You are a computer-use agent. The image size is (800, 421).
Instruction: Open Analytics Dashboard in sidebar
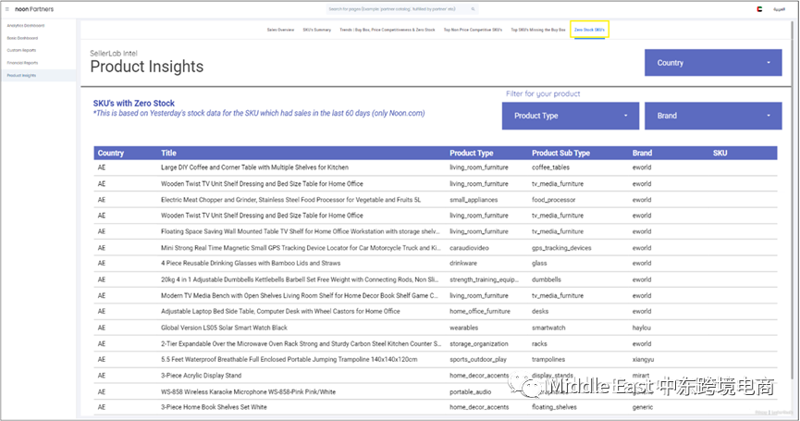[26, 26]
